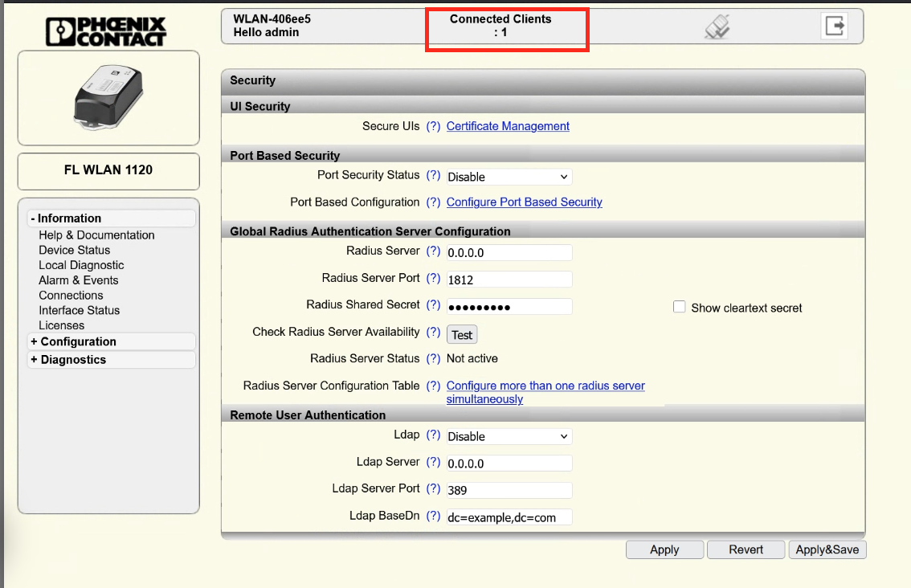Open help (?) for Radius Shared Secret
This screenshot has width=911, height=588.
click(x=433, y=305)
